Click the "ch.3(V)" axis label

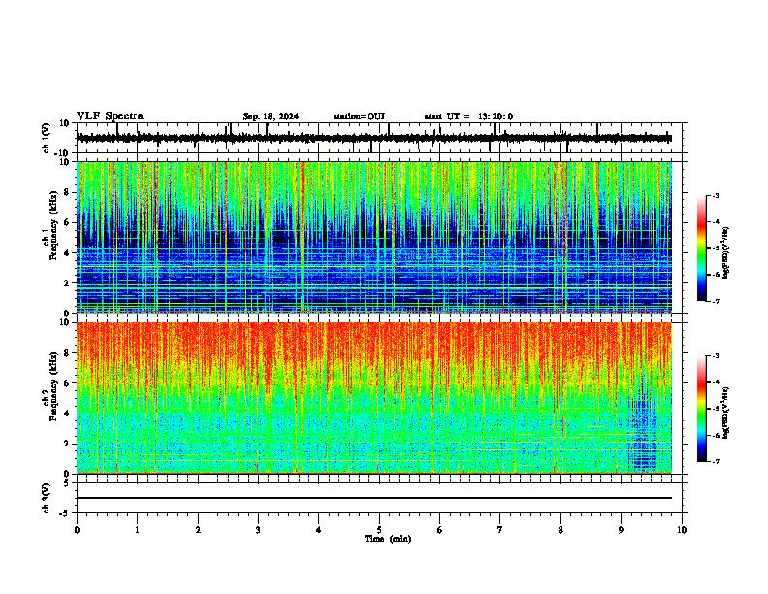[x=47, y=498]
